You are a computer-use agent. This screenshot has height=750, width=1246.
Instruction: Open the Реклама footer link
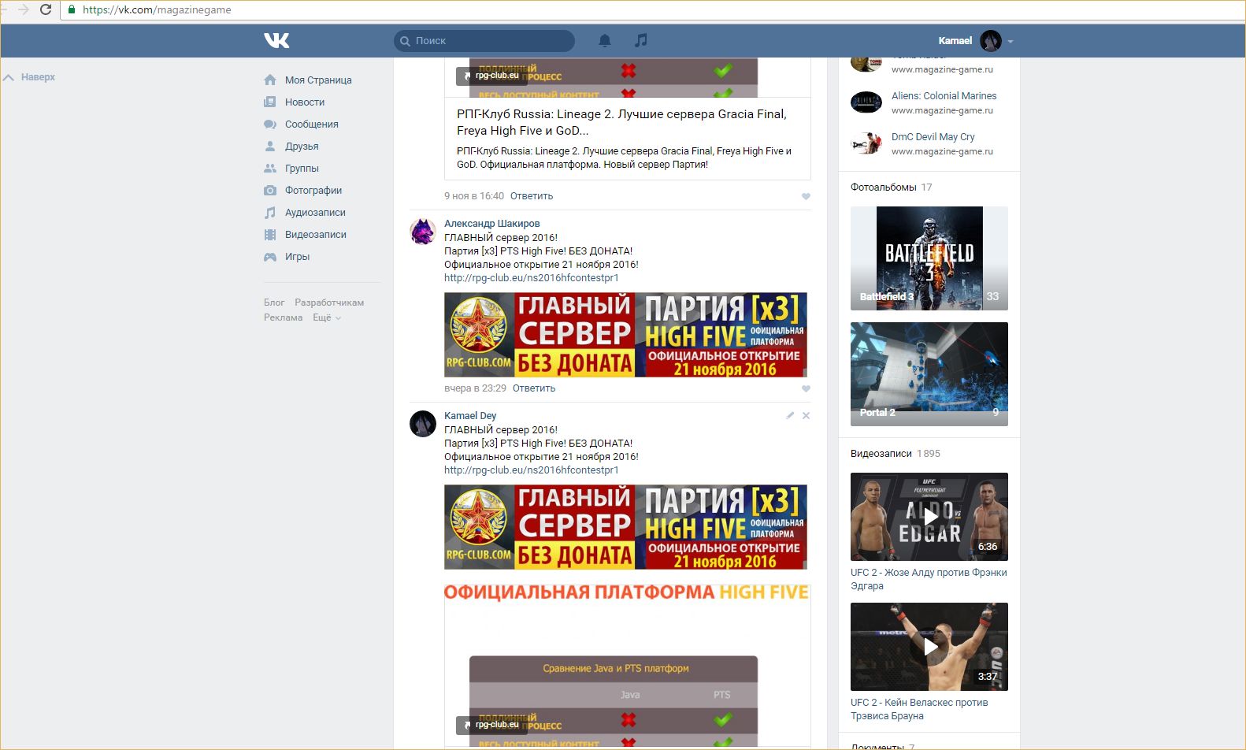pyautogui.click(x=284, y=317)
